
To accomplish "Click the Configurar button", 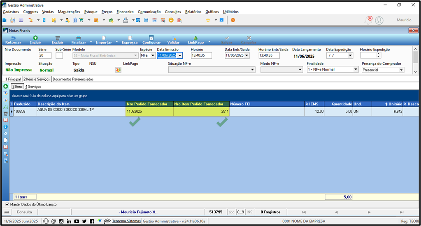I will [151, 40].
